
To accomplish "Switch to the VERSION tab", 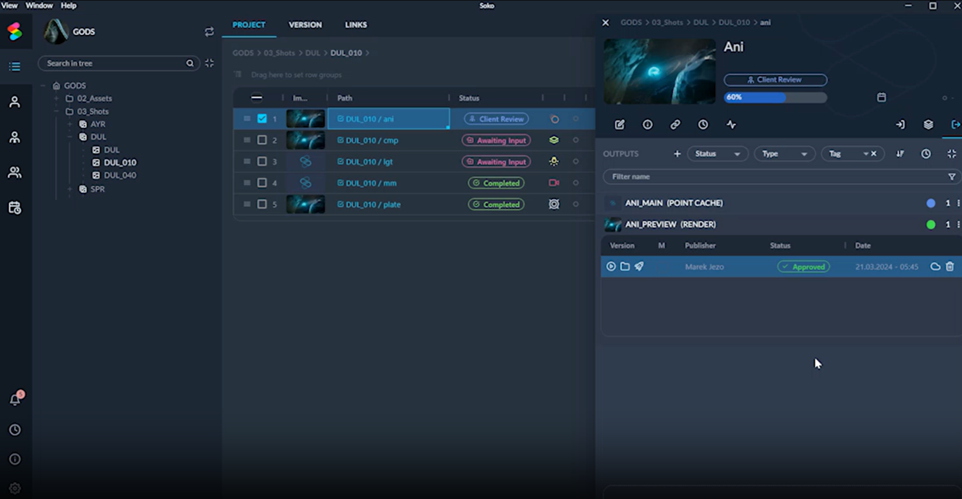I will click(305, 25).
